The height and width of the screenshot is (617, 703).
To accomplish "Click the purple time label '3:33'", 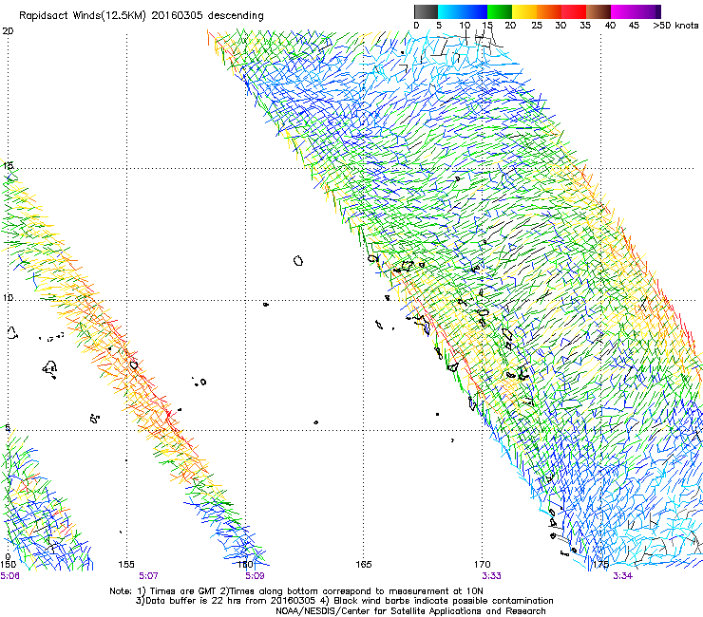I will pyautogui.click(x=491, y=576).
